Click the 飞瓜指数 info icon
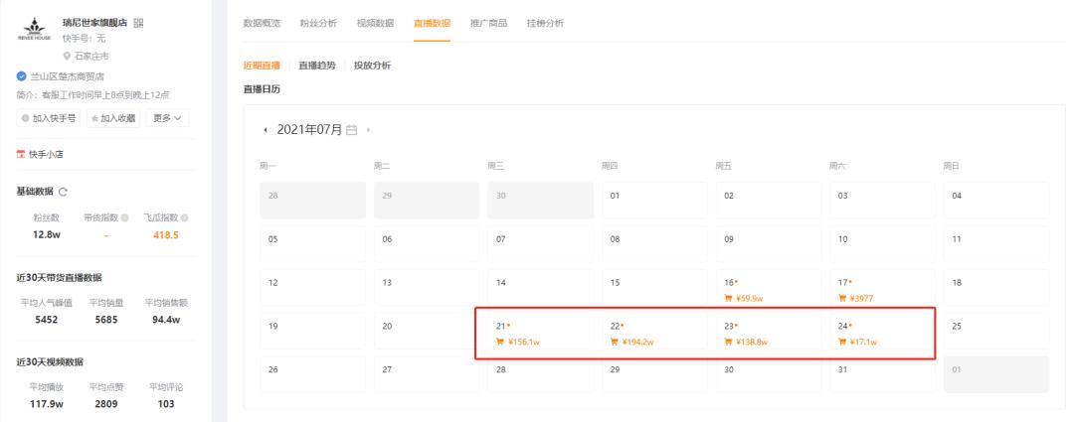1074x422 pixels. (185, 217)
